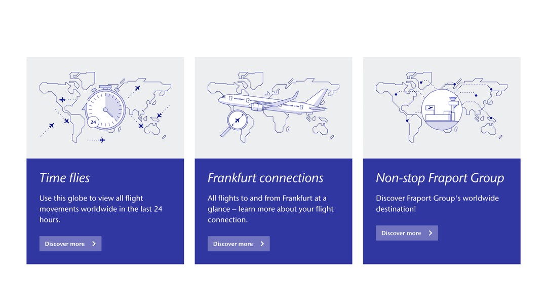Viewport: 547px width, 308px height.
Task: Click the Australia shape on the Frankfurt connections map
Action: pyautogui.click(x=320, y=129)
